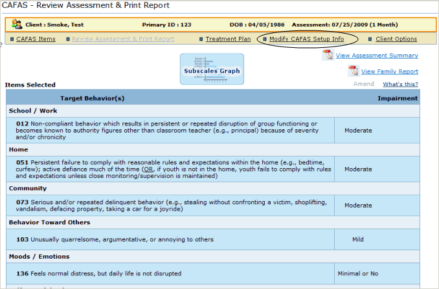The height and width of the screenshot is (289, 439).
Task: Select item 051 Persistent failure to comply text
Action: coord(174,169)
